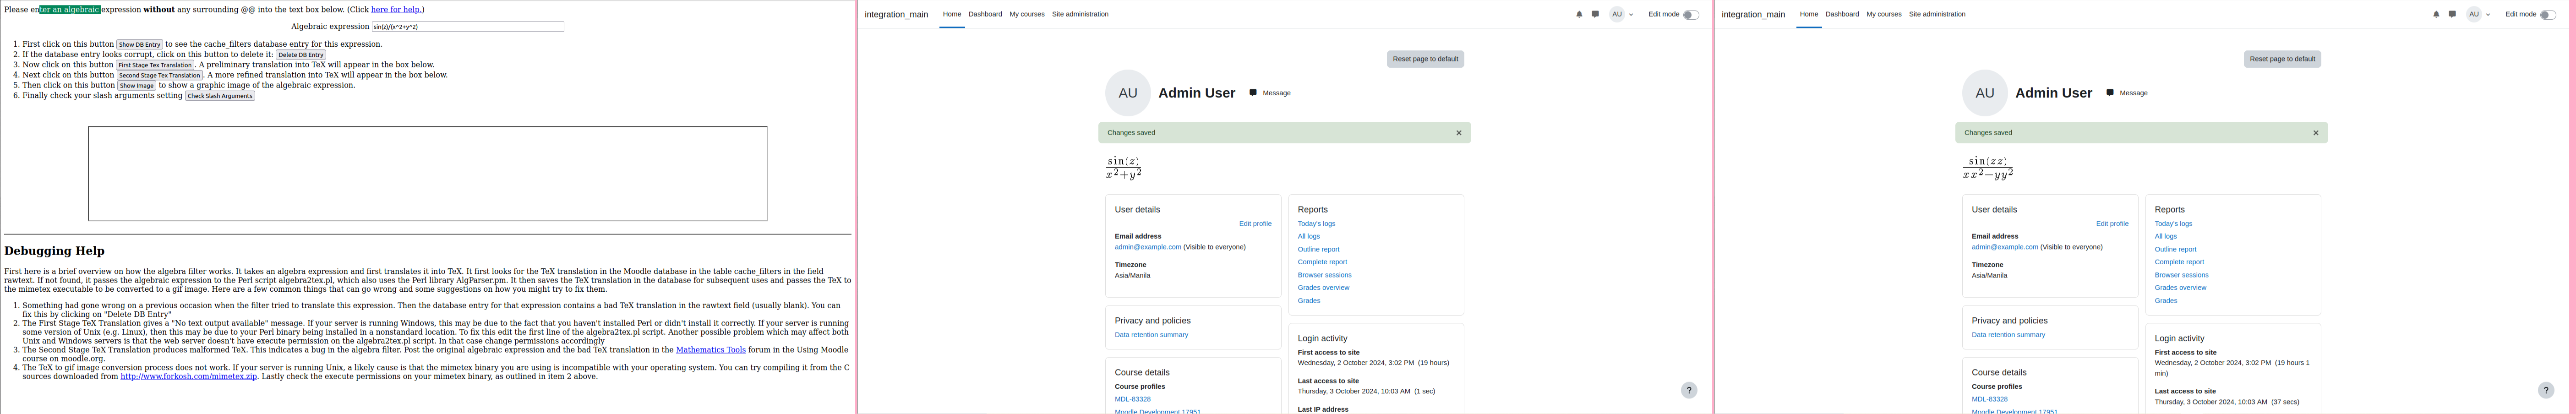This screenshot has width=2576, height=414.
Task: Click 'Edit profile' link in right window
Action: click(x=2112, y=224)
